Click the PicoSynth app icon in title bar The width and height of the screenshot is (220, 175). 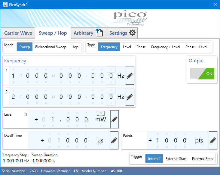coord(5,5)
